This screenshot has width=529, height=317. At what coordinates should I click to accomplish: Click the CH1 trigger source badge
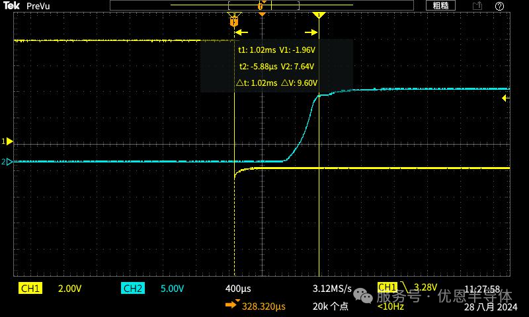(x=387, y=287)
